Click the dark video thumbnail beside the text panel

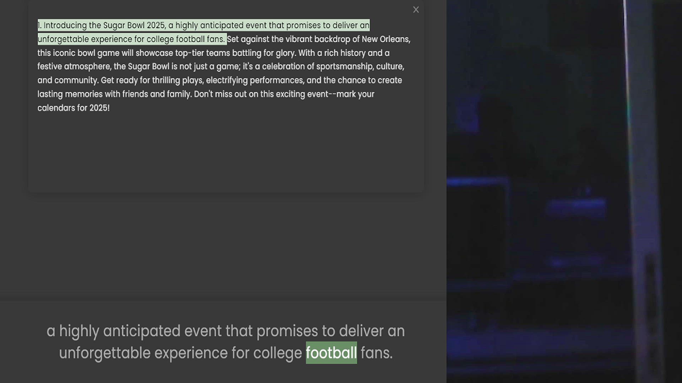564,191
